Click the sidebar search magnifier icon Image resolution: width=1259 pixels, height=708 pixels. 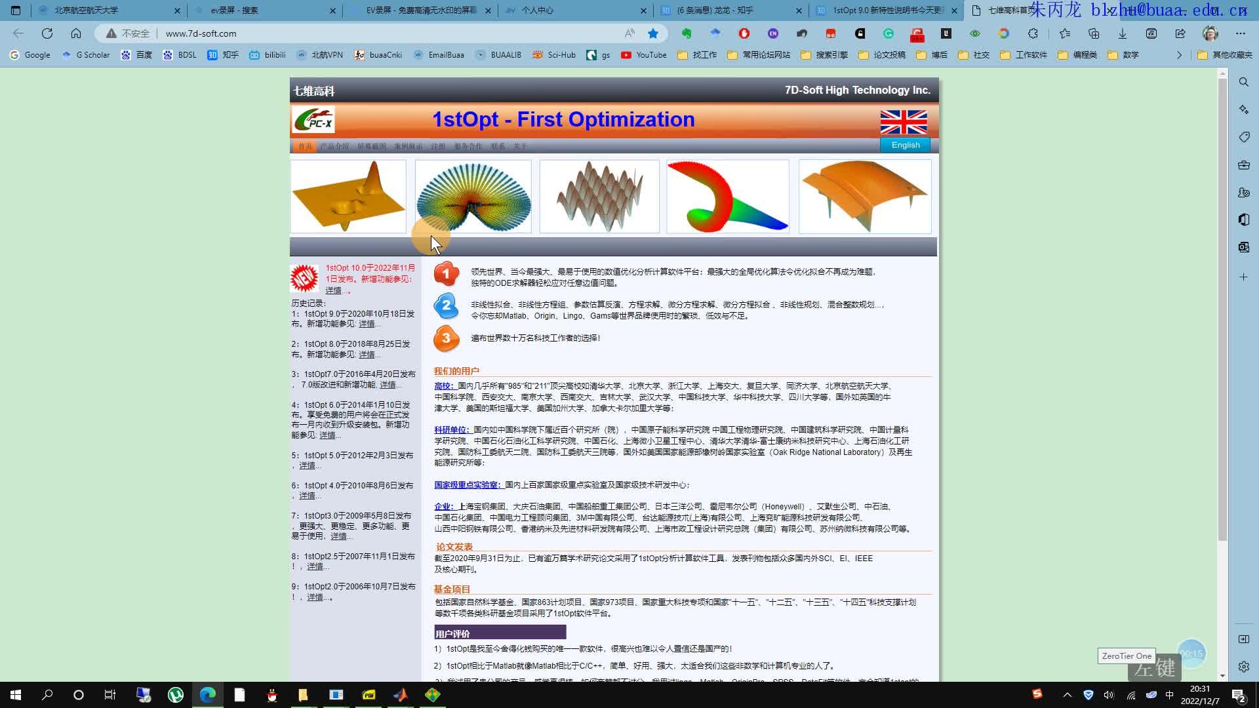(1244, 82)
